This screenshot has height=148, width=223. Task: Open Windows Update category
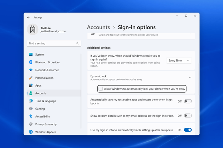pyautogui.click(x=54, y=132)
